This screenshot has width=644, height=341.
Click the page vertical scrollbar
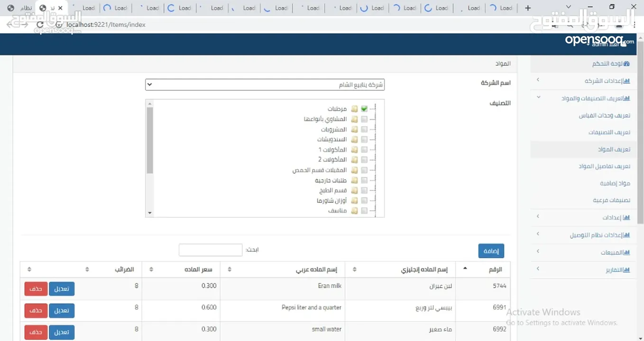640,133
